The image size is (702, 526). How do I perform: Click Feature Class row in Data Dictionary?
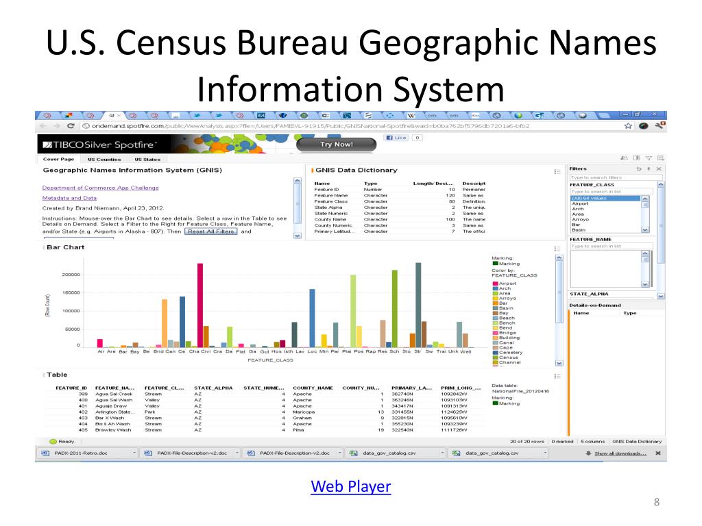click(400, 202)
